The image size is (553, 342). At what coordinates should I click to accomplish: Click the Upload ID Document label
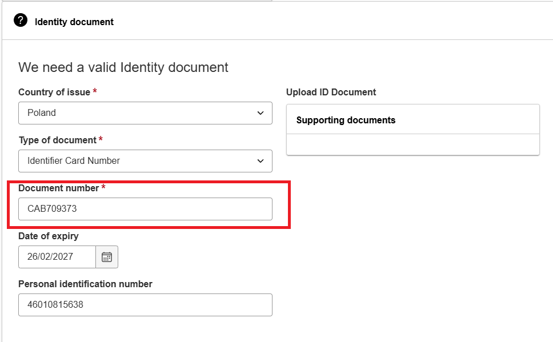[331, 92]
